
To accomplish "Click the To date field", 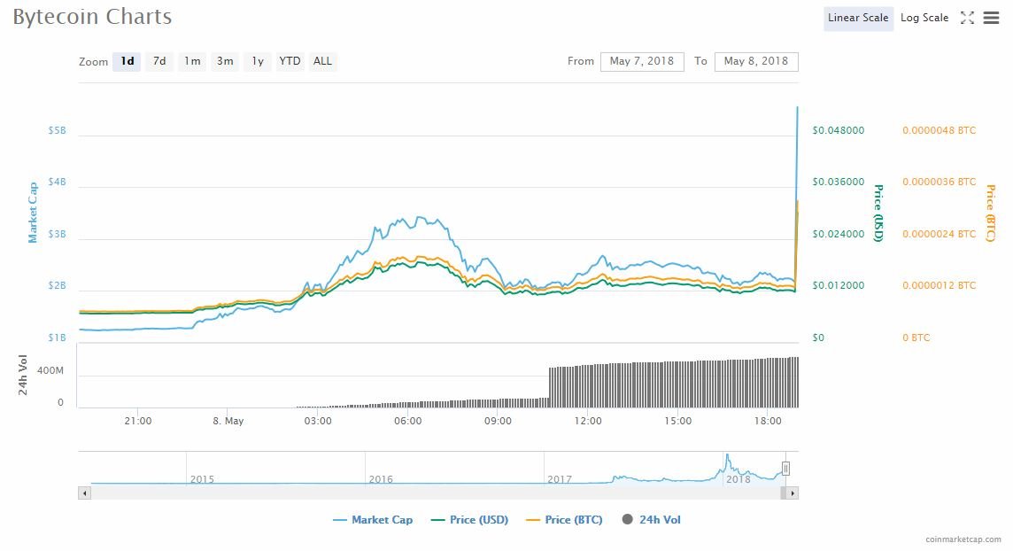I will point(756,61).
